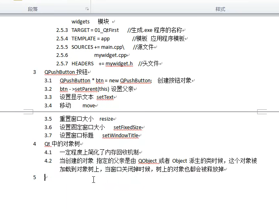
Task: Click the page break marker at left margin
Action: pos(28,112)
